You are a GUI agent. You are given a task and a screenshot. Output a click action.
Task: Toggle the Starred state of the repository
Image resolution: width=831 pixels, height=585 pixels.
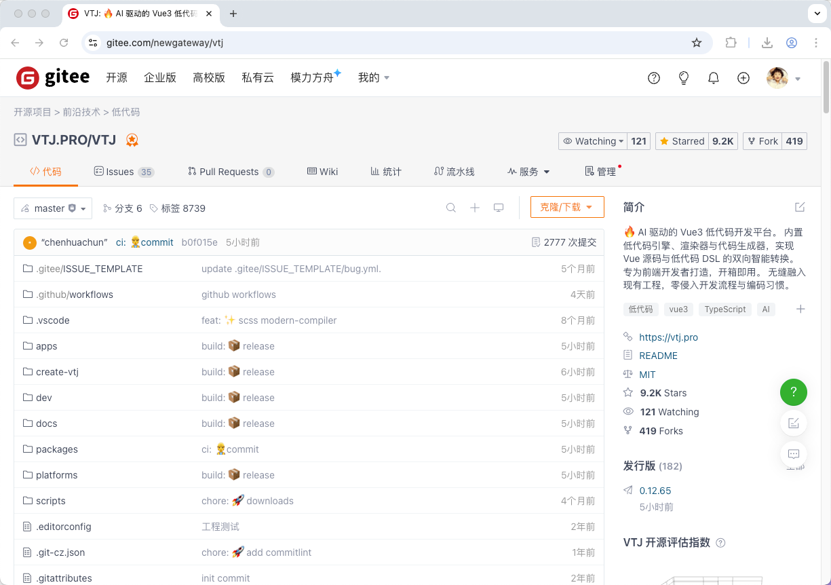pyautogui.click(x=681, y=140)
